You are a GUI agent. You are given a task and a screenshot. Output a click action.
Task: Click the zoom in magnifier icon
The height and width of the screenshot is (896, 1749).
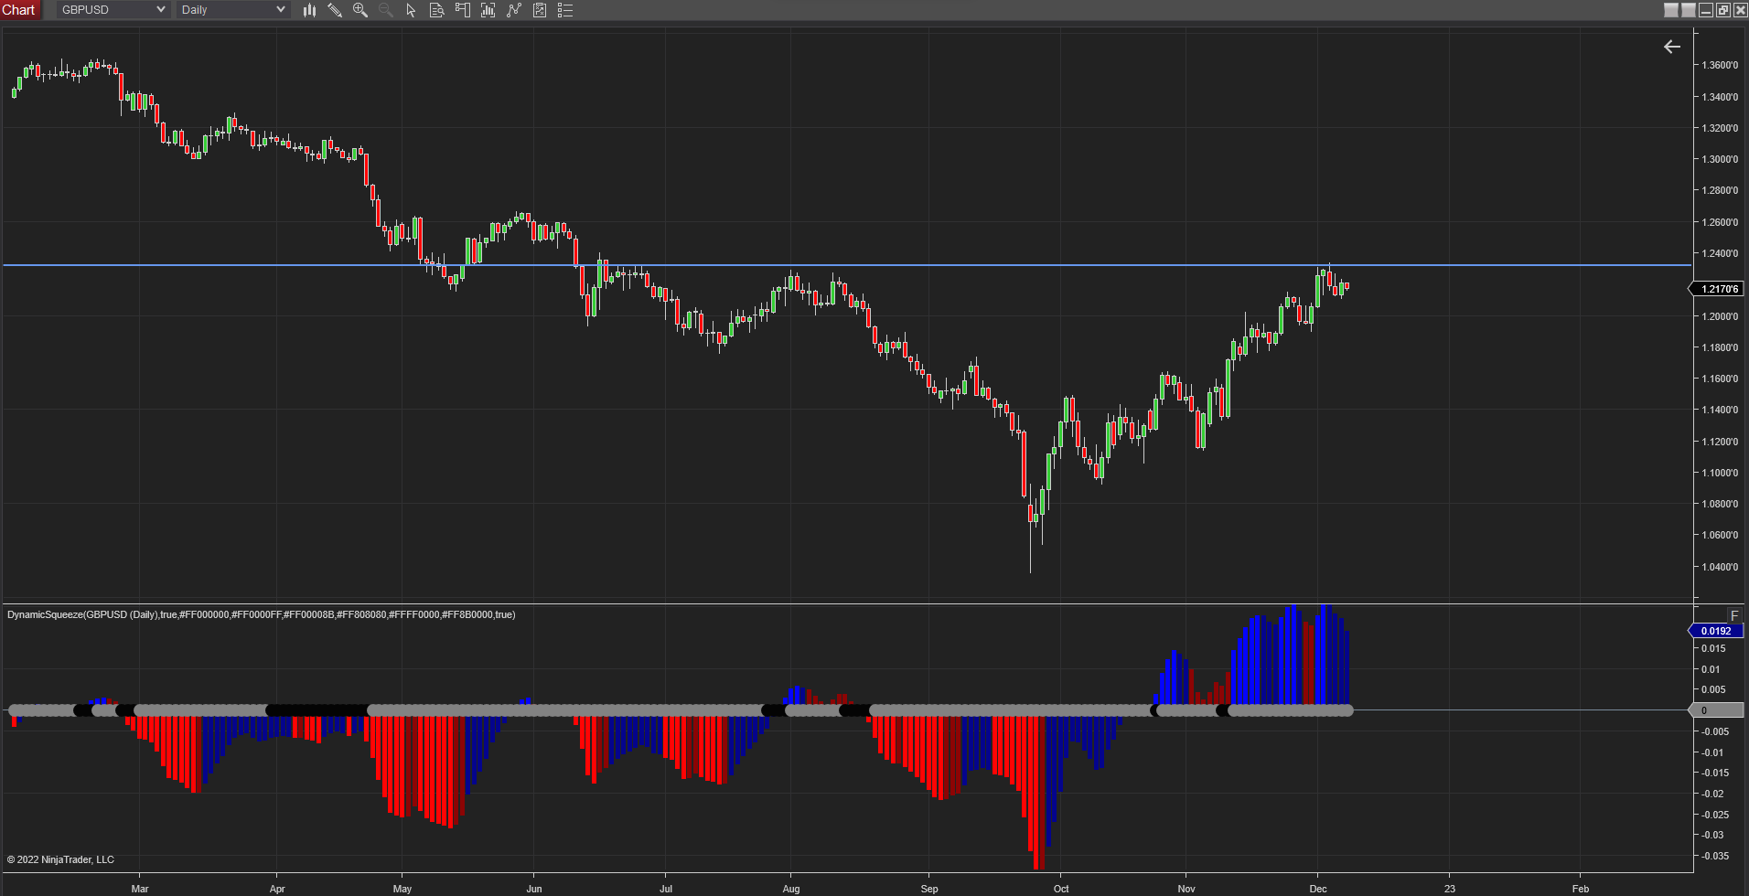point(360,10)
